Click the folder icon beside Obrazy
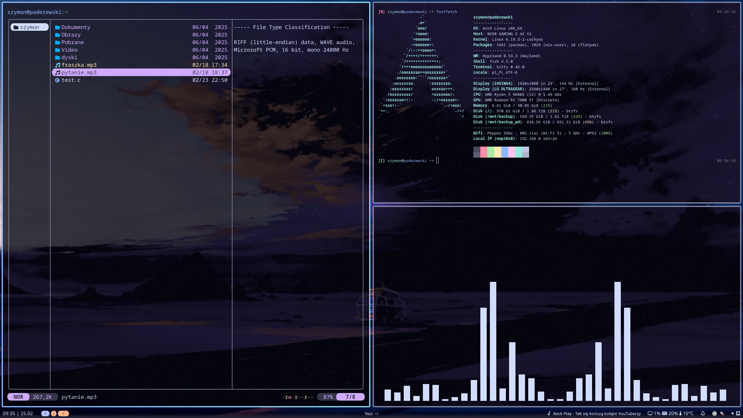The image size is (743, 418). point(57,35)
